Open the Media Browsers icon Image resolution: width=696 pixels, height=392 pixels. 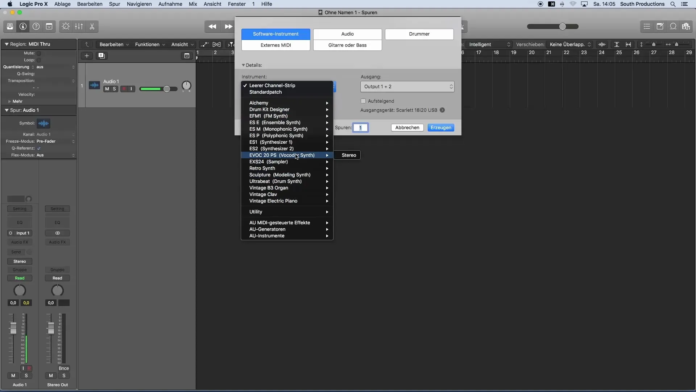click(686, 26)
